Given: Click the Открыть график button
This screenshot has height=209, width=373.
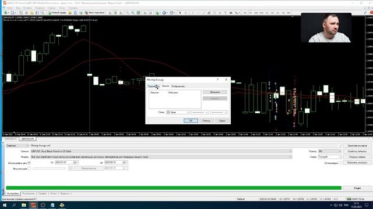Looking at the screenshot, I should [x=357, y=157].
